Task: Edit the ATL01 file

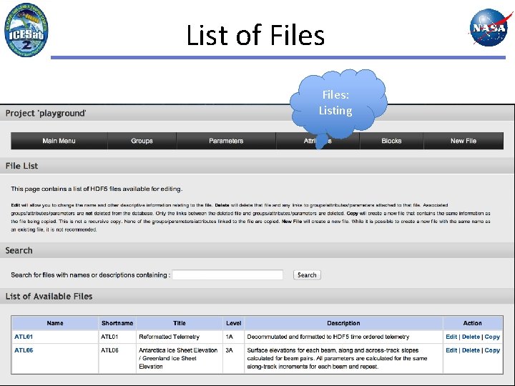Action: (451, 337)
